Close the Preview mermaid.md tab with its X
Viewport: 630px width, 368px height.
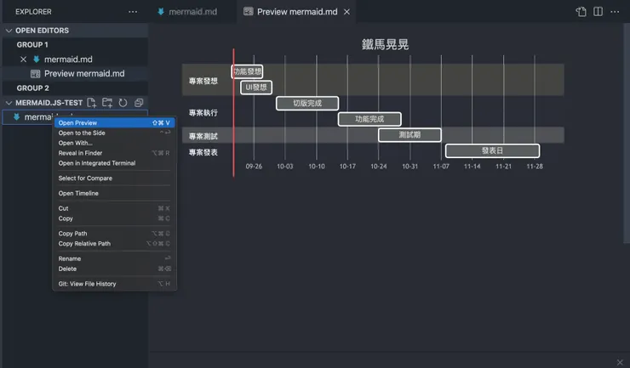pyautogui.click(x=346, y=12)
